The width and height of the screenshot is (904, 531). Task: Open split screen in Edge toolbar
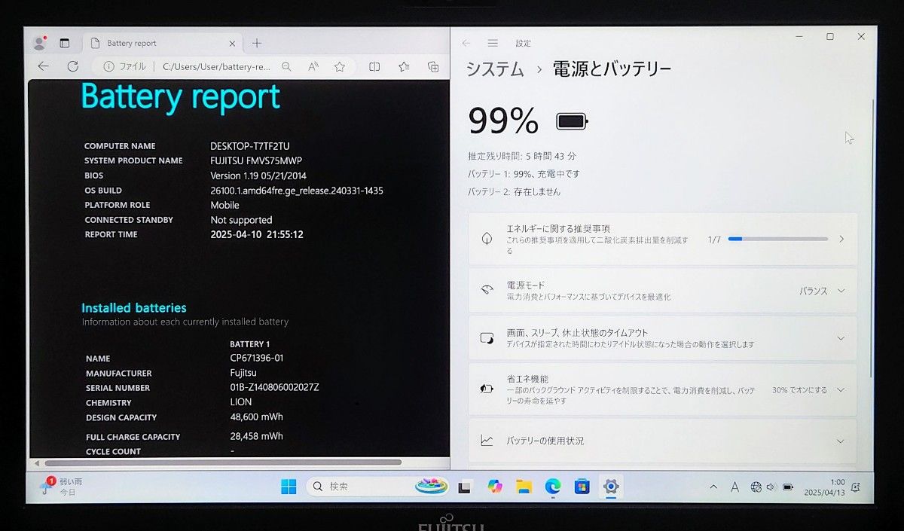(x=374, y=66)
